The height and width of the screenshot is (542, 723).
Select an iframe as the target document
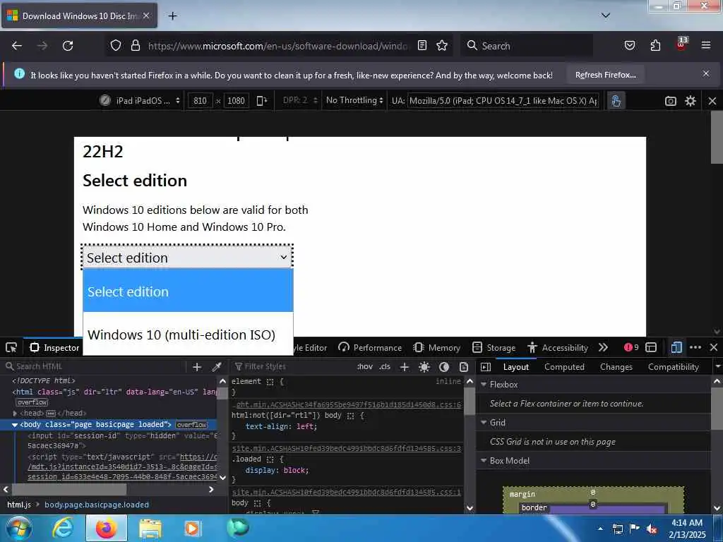click(x=650, y=347)
